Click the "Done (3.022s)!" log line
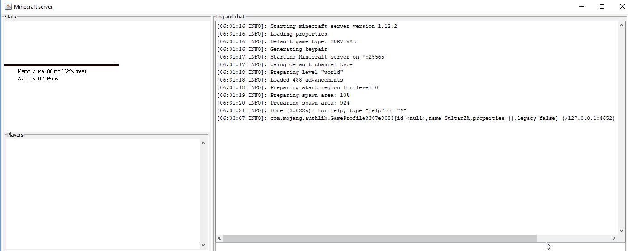 coord(312,110)
